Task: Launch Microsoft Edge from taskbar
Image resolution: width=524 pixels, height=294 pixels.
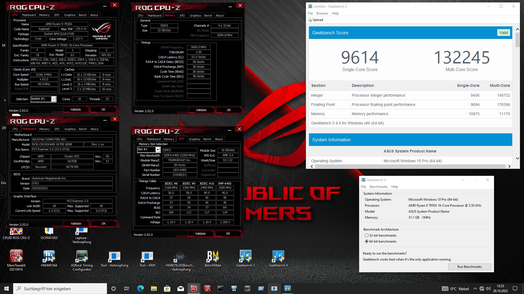Action: pyautogui.click(x=140, y=289)
